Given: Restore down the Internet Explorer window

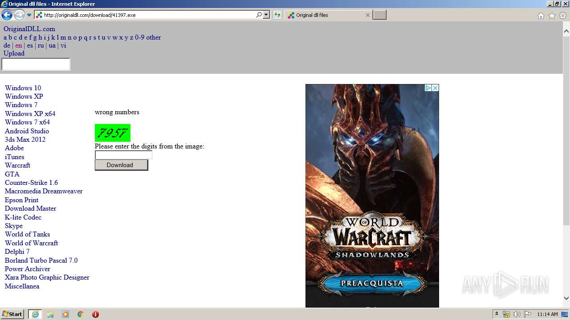Looking at the screenshot, I should point(557,4).
